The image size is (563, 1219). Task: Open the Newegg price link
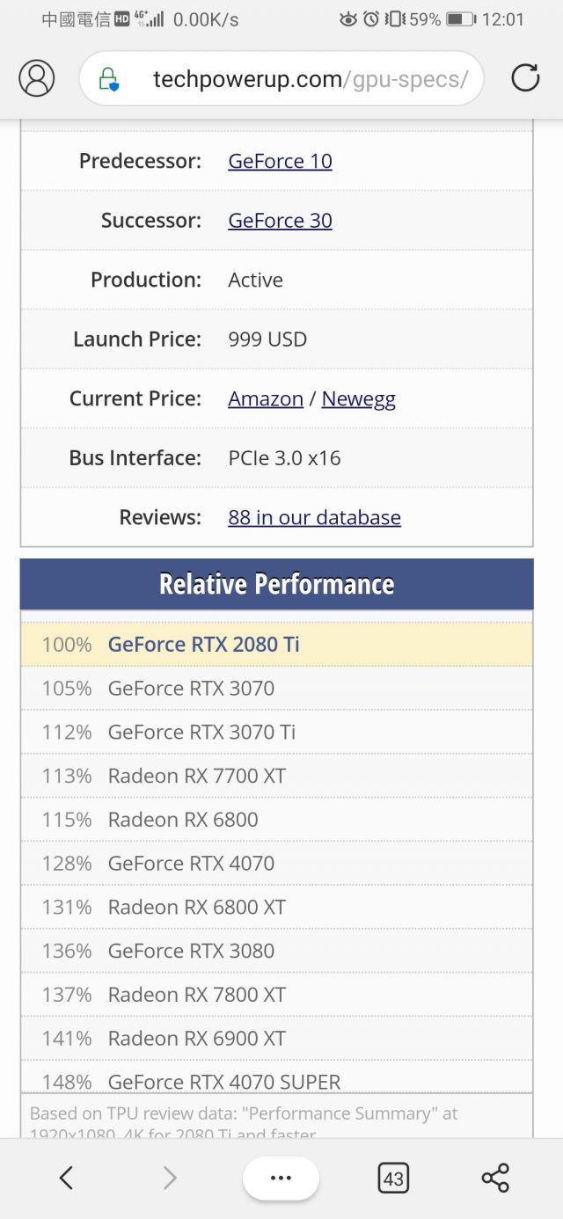358,398
